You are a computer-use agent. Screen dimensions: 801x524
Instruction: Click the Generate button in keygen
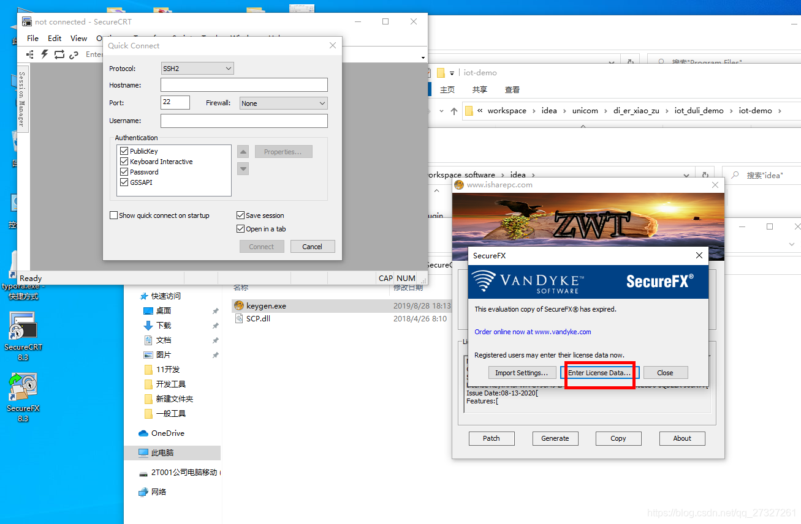(x=555, y=438)
